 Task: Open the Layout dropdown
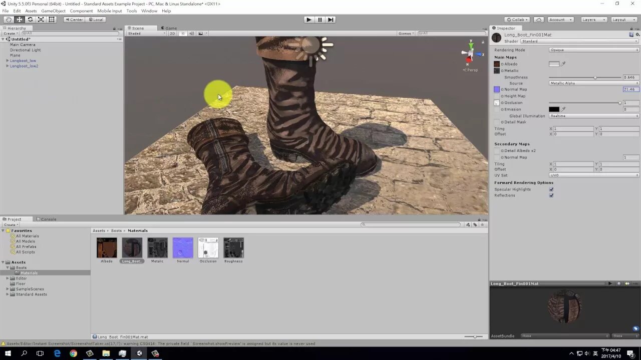(x=623, y=19)
